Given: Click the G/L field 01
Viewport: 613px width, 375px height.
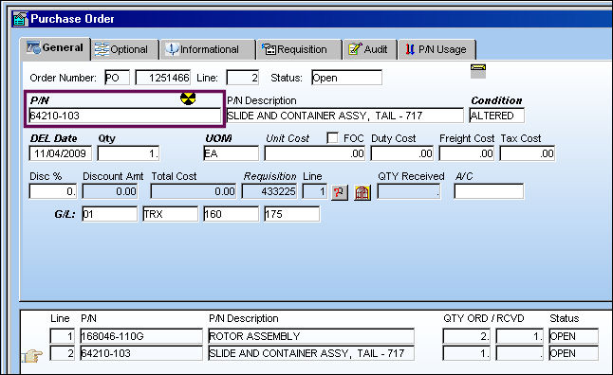Looking at the screenshot, I should [110, 214].
